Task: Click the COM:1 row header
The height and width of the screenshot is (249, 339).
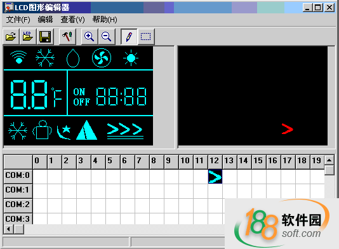Action: click(18, 191)
